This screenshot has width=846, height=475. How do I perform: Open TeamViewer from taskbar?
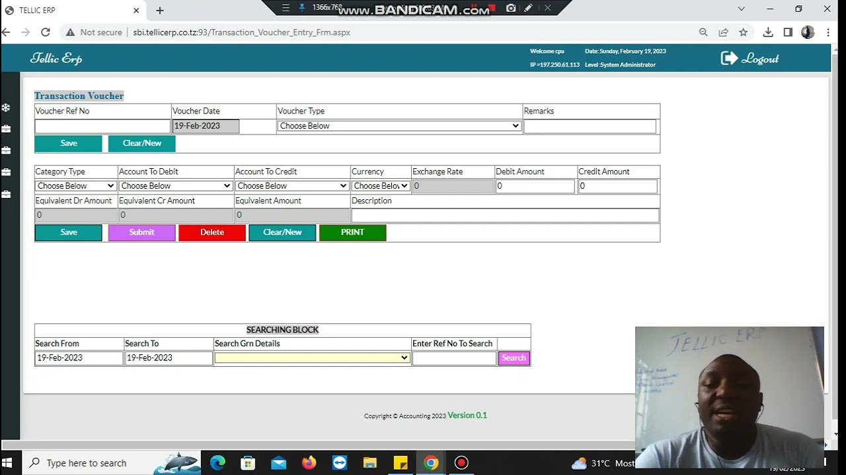tap(339, 462)
